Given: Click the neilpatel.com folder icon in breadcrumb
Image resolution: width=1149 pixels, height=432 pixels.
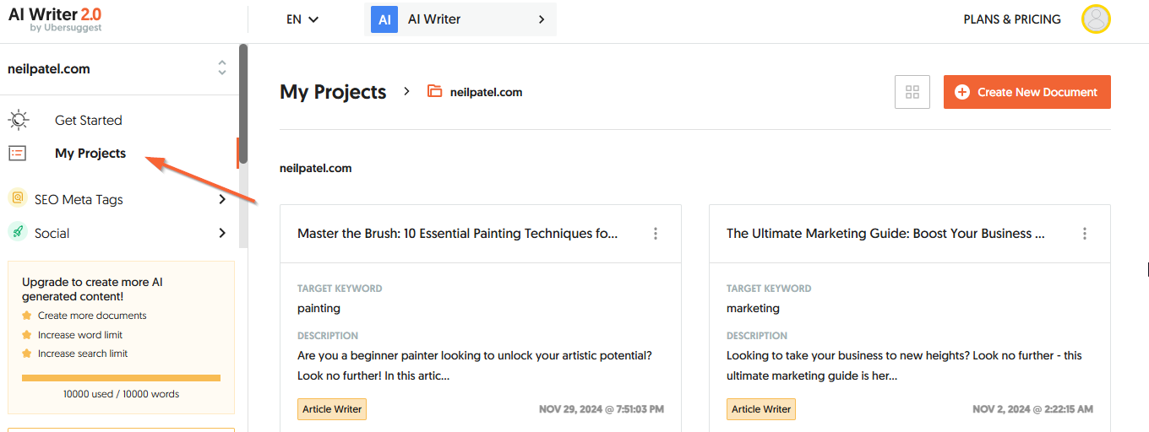Looking at the screenshot, I should pyautogui.click(x=435, y=92).
